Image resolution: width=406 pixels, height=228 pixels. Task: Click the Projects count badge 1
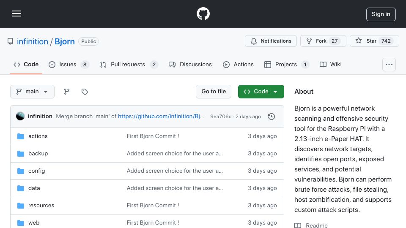pos(305,64)
